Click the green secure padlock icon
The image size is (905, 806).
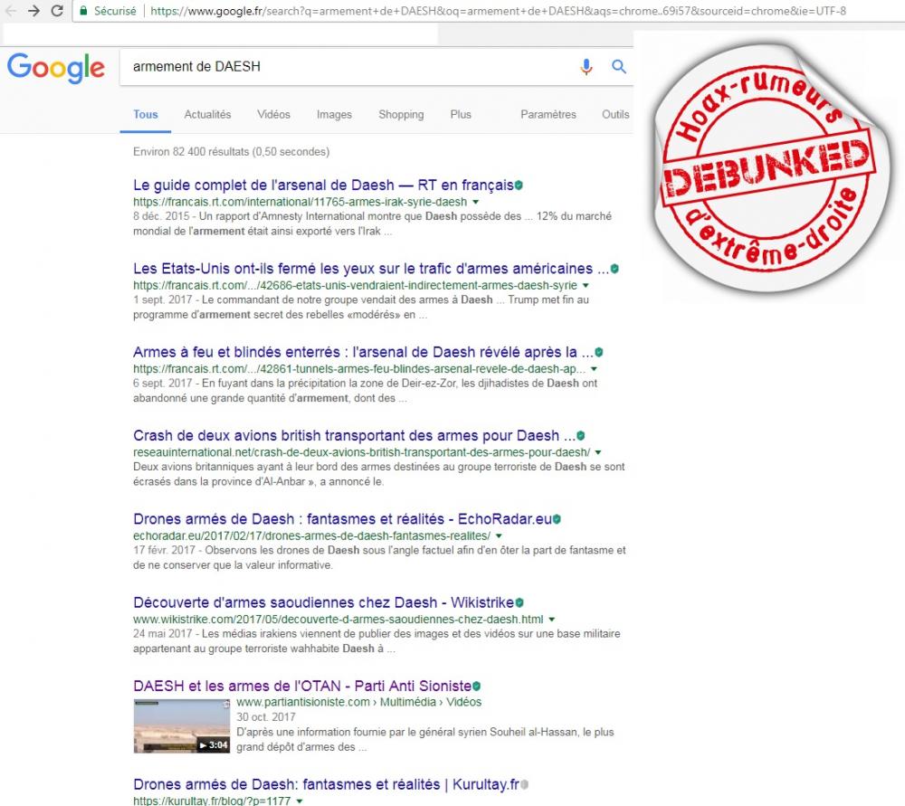(x=83, y=10)
